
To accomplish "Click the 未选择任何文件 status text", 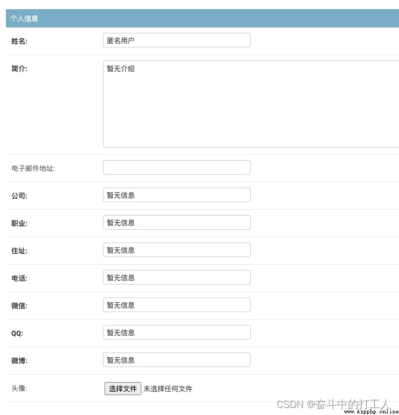I will [168, 389].
